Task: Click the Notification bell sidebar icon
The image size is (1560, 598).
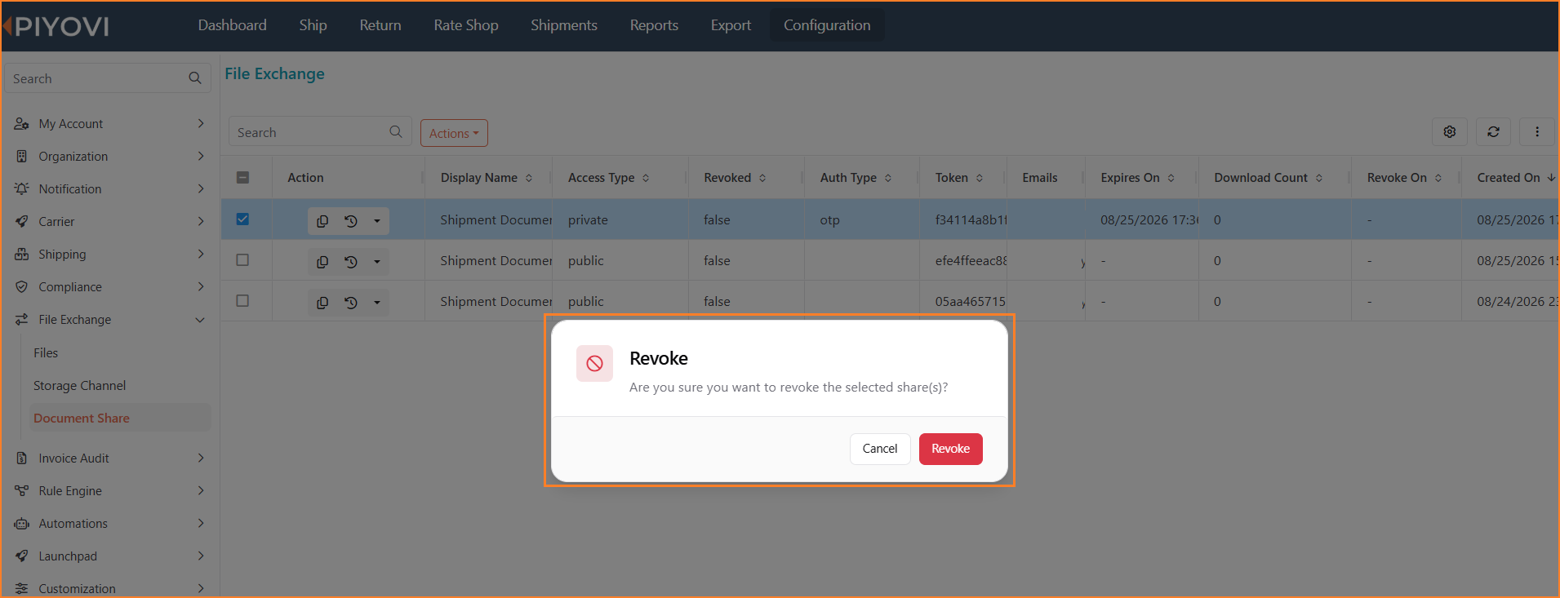Action: point(21,189)
